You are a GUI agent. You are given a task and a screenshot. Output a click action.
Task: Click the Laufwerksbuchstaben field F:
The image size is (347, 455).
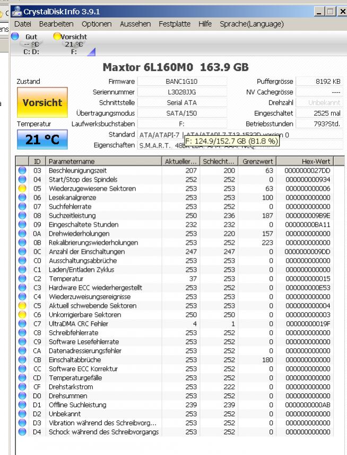(x=182, y=124)
